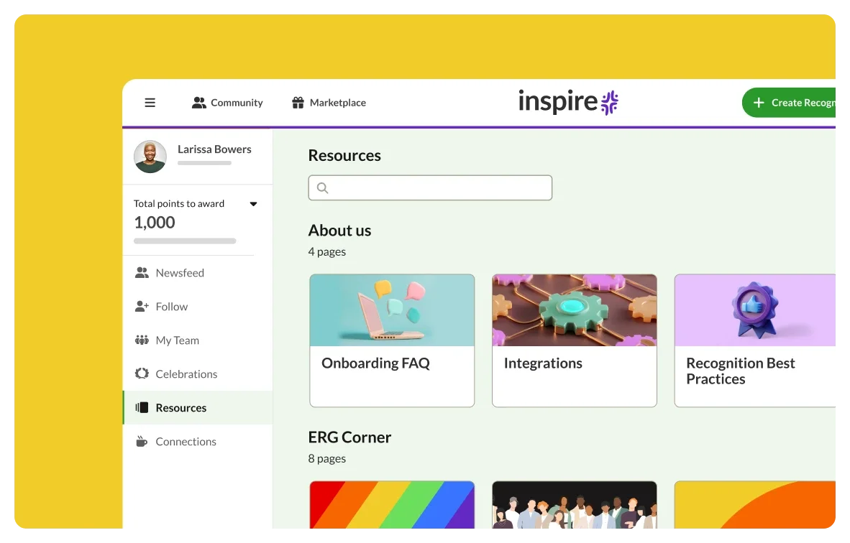
Task: Click the Larissa Bowers name
Action: tap(214, 149)
